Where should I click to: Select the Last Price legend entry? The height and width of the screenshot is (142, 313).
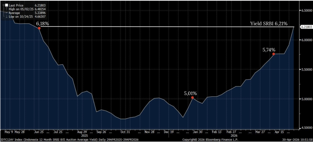pyautogui.click(x=16, y=5)
